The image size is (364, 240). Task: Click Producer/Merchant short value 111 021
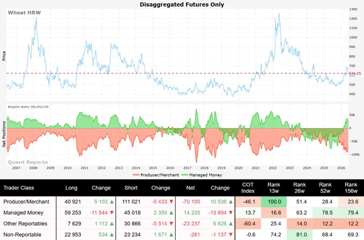click(131, 201)
